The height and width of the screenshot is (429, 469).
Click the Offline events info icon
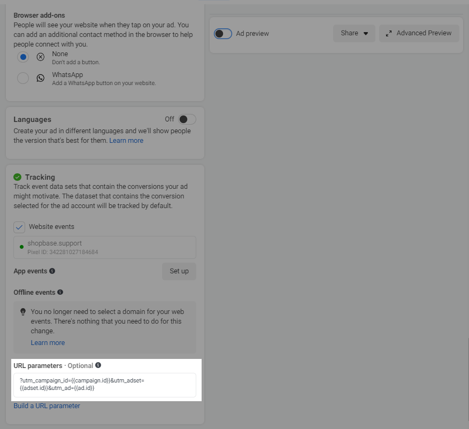click(x=60, y=292)
